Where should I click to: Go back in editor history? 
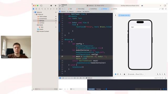pyautogui.click(x=62, y=9)
